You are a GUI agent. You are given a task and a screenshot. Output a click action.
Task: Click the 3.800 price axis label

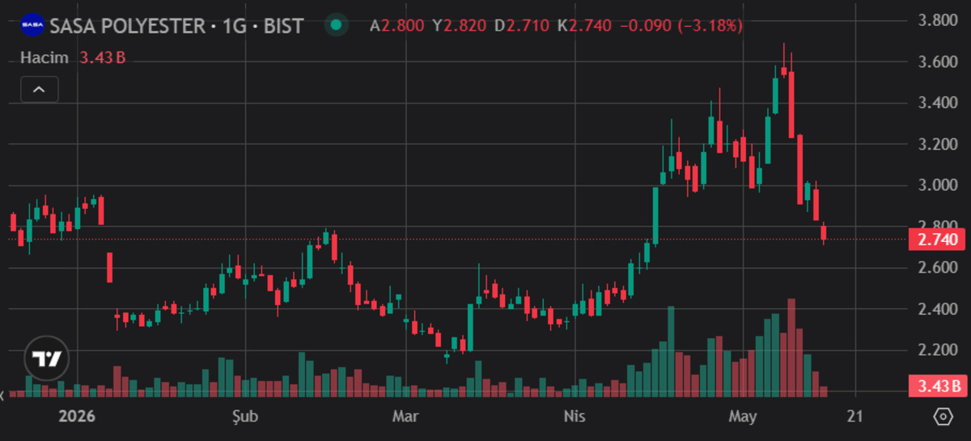[939, 20]
